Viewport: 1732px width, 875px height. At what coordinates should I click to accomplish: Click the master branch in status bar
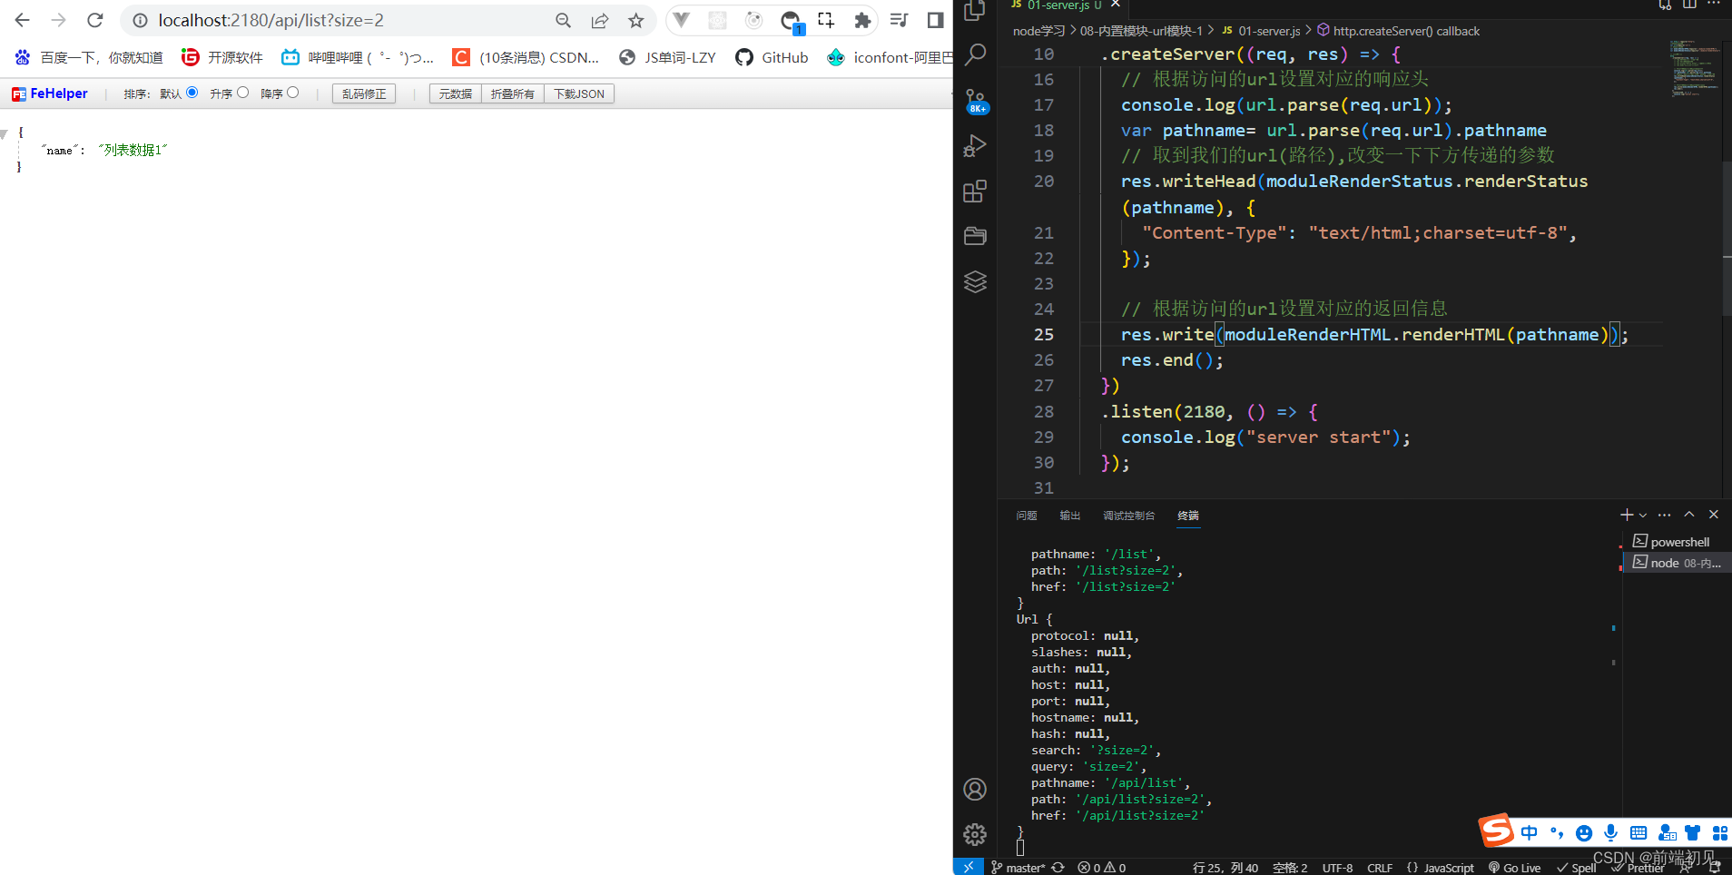1018,868
